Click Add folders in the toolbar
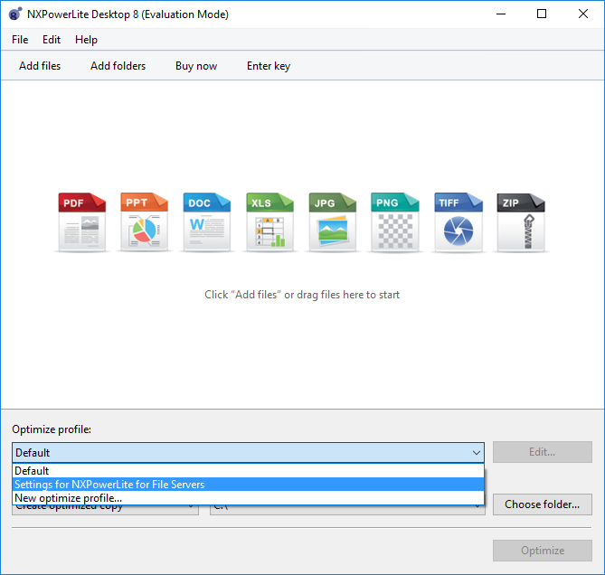The width and height of the screenshot is (605, 575). pos(118,66)
